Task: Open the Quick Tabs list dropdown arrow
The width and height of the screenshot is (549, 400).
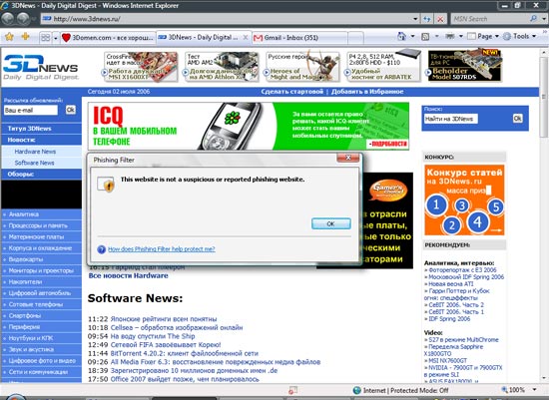Action: [x=55, y=38]
